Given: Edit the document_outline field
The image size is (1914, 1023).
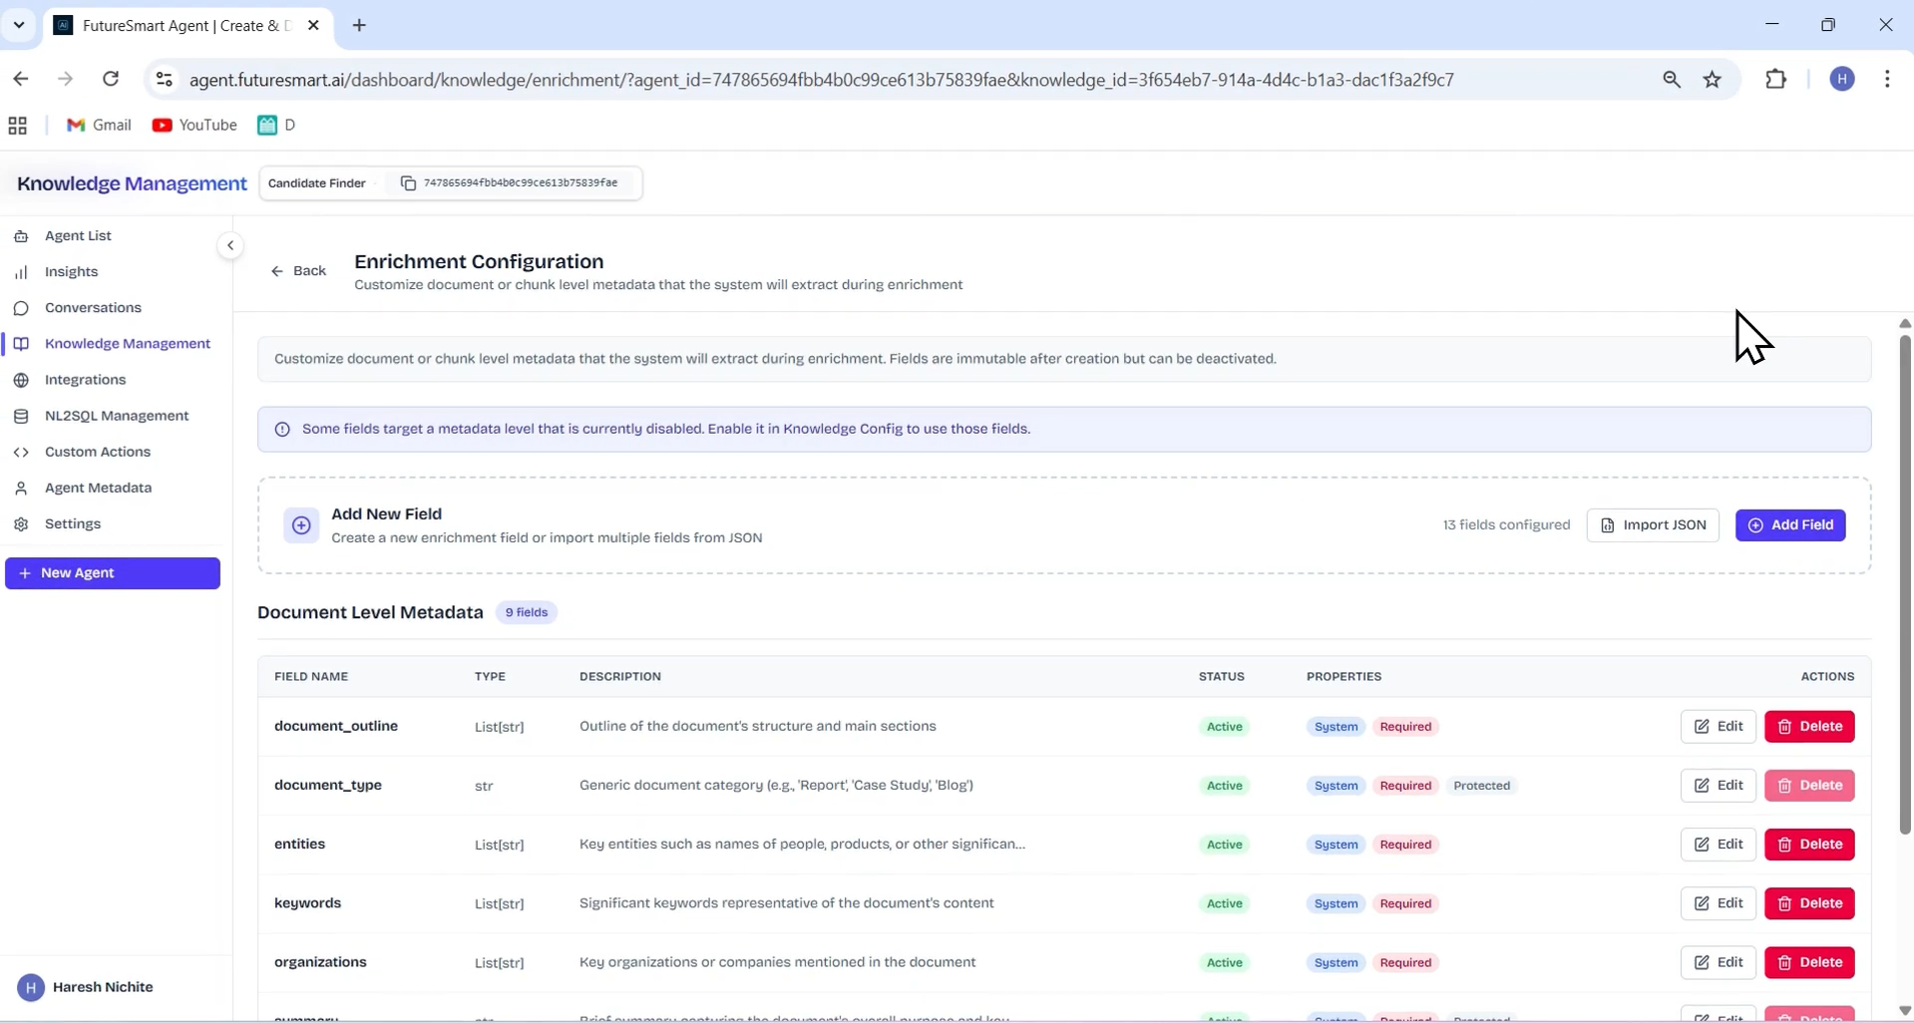Looking at the screenshot, I should click(1718, 727).
